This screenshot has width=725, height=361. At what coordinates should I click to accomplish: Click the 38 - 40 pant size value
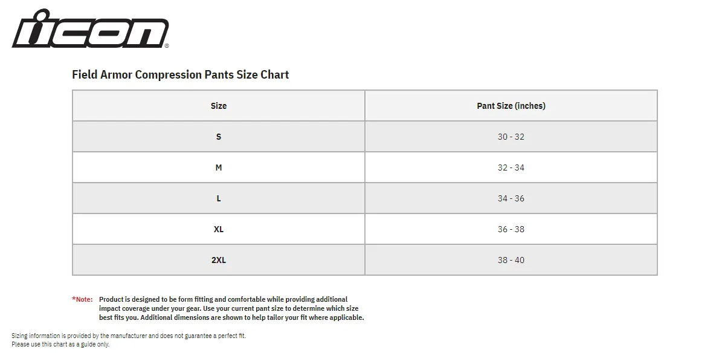511,260
